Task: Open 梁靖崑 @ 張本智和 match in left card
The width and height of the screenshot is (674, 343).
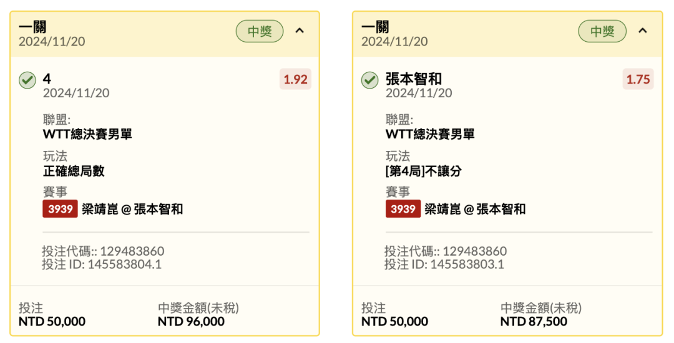Action: tap(132, 209)
